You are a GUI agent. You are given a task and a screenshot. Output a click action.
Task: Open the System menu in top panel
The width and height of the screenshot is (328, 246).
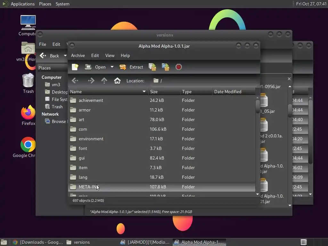62,4
